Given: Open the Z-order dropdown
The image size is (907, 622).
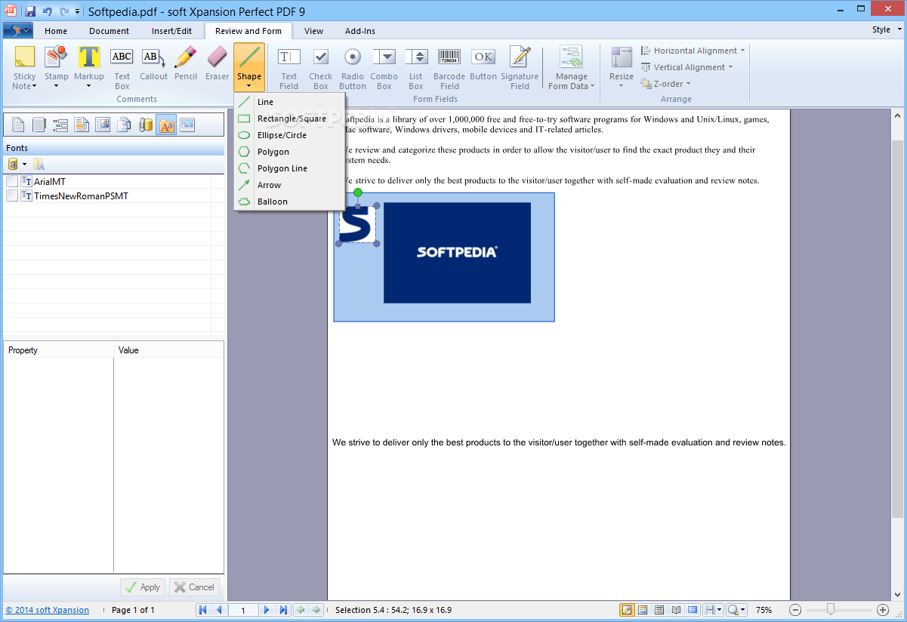Looking at the screenshot, I should [666, 84].
